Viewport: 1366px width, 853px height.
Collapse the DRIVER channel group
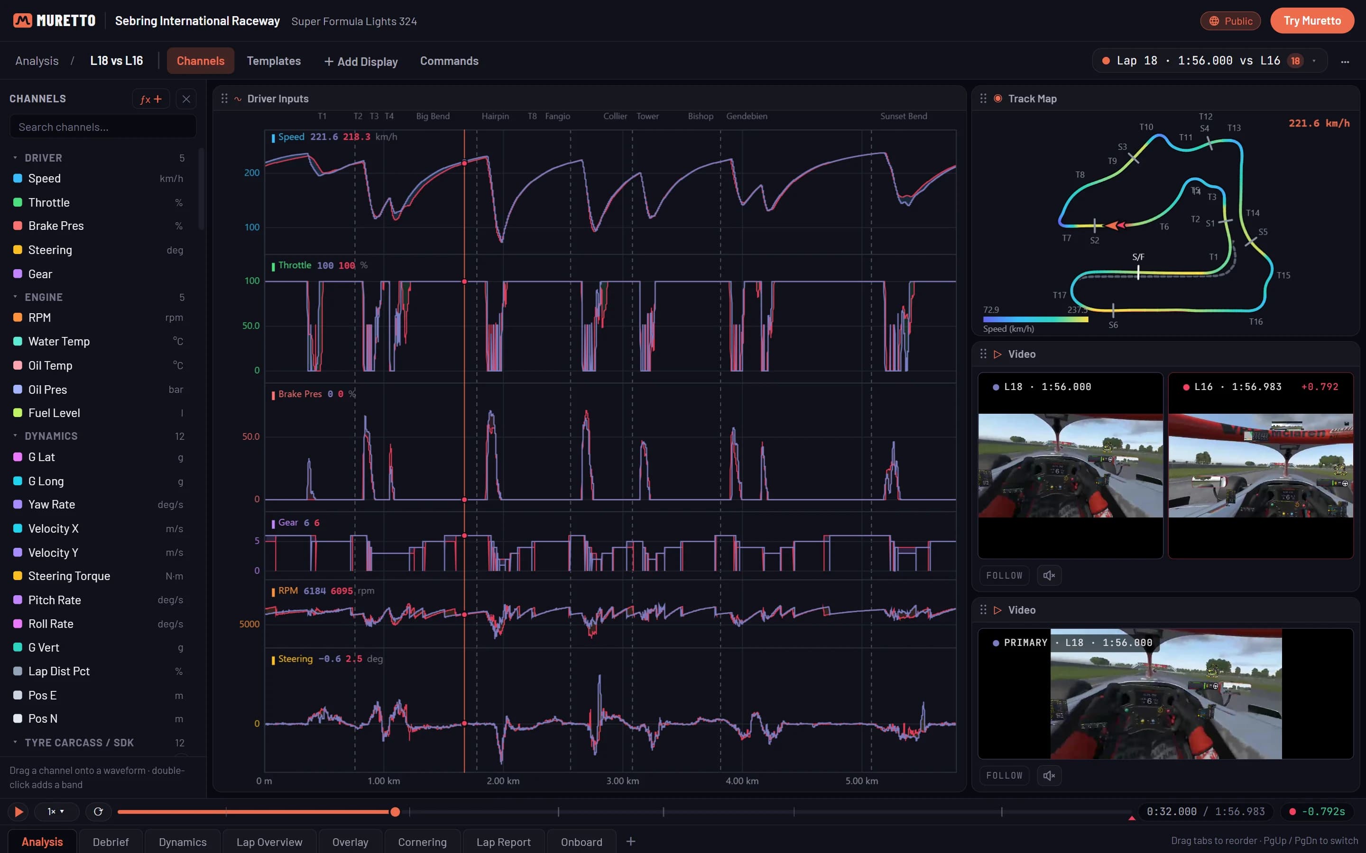pos(15,158)
